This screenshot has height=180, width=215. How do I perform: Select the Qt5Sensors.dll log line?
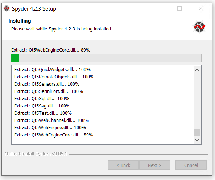(x=47, y=84)
